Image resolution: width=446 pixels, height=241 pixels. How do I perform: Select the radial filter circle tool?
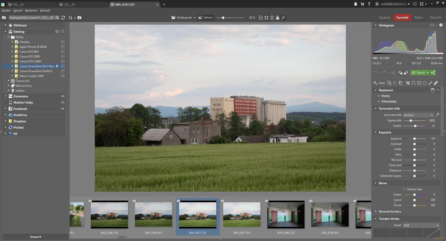pos(425,83)
